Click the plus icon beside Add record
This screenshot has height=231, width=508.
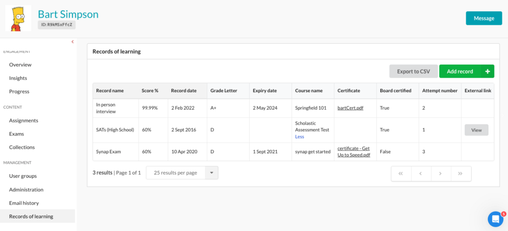pyautogui.click(x=487, y=71)
